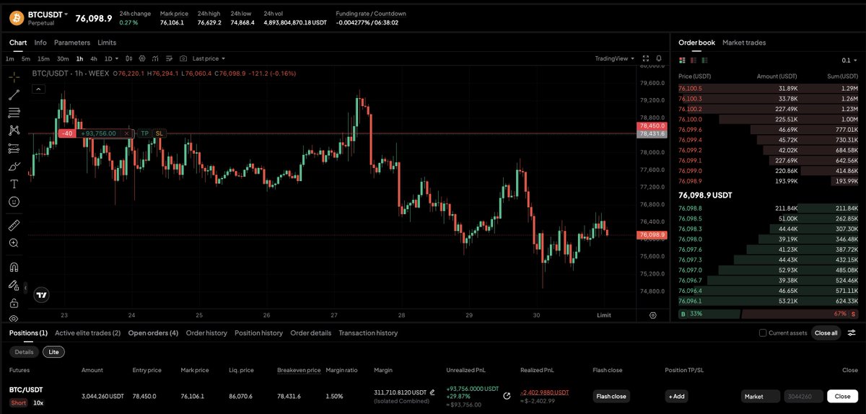
Task: Switch to the Market trades tab
Action: click(x=744, y=43)
